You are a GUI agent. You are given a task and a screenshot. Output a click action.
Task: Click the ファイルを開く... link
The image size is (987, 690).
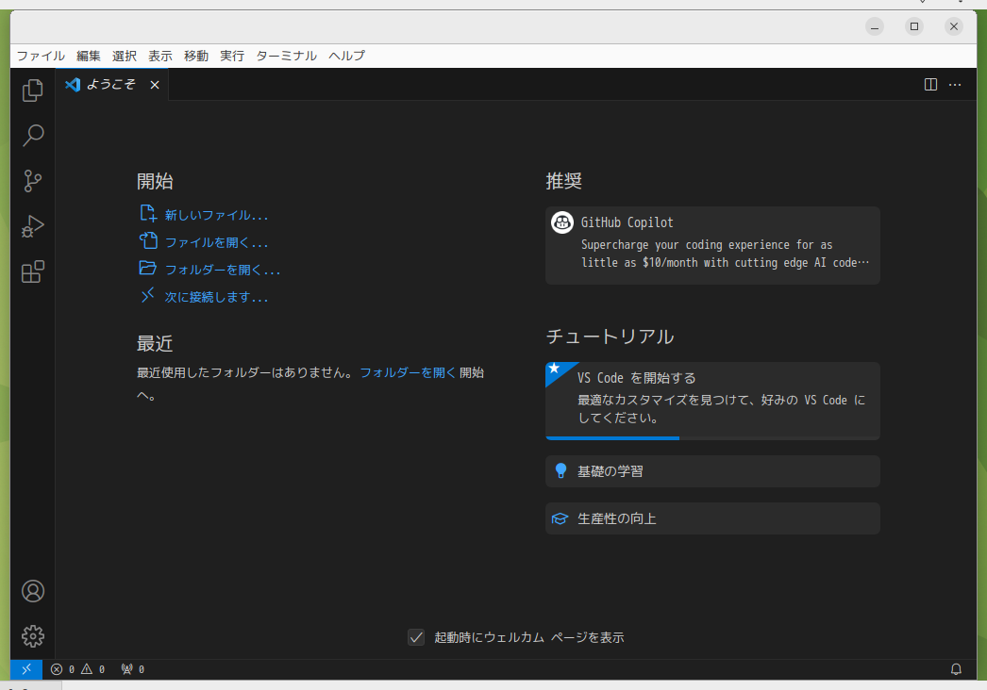216,242
